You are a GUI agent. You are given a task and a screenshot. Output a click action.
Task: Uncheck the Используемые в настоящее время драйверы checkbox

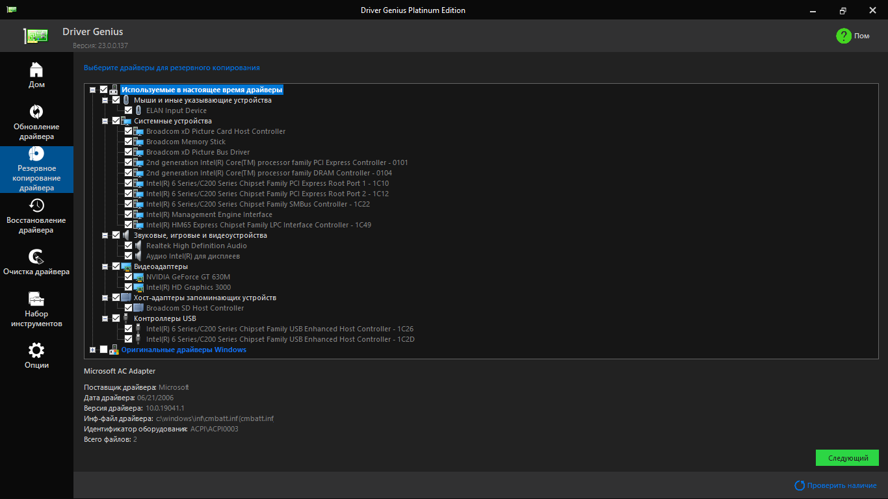[103, 90]
